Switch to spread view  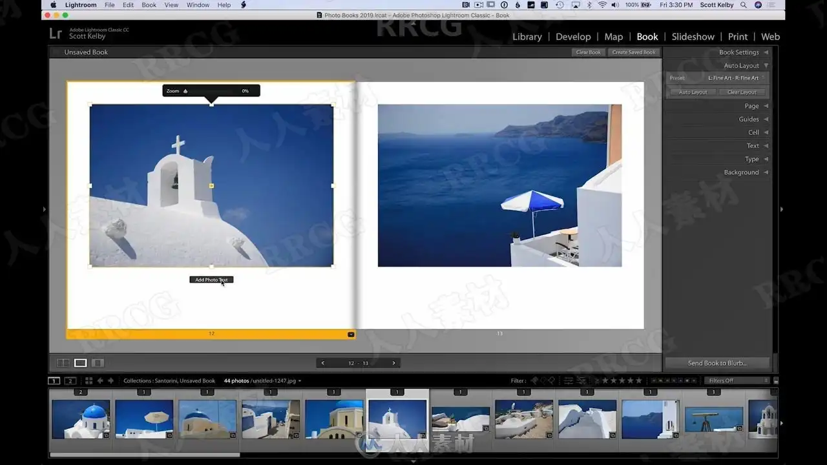coord(81,363)
